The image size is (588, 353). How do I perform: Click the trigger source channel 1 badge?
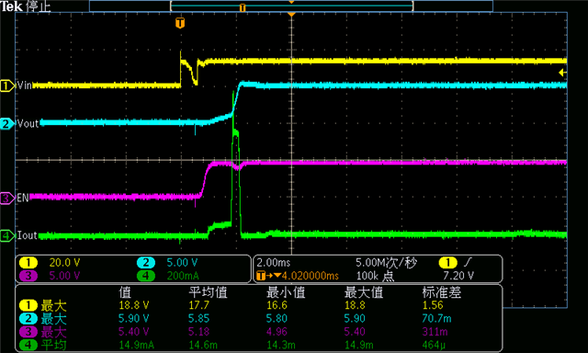coord(447,263)
